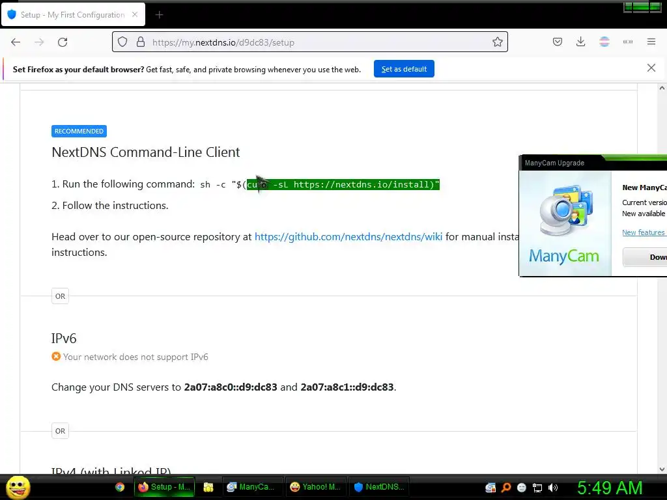Click the site security padlock
Image resolution: width=667 pixels, height=500 pixels.
click(x=141, y=42)
